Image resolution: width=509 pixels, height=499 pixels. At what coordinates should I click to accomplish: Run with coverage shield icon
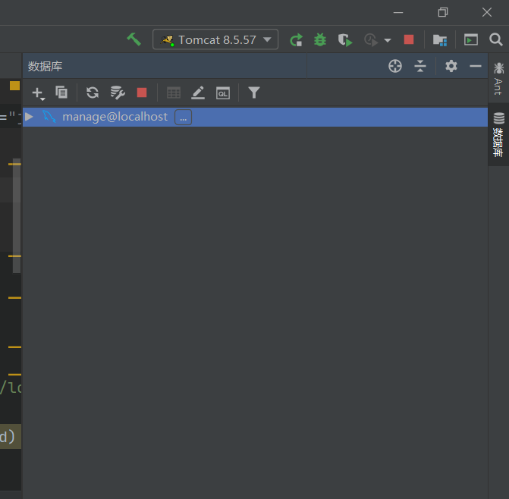click(x=345, y=39)
